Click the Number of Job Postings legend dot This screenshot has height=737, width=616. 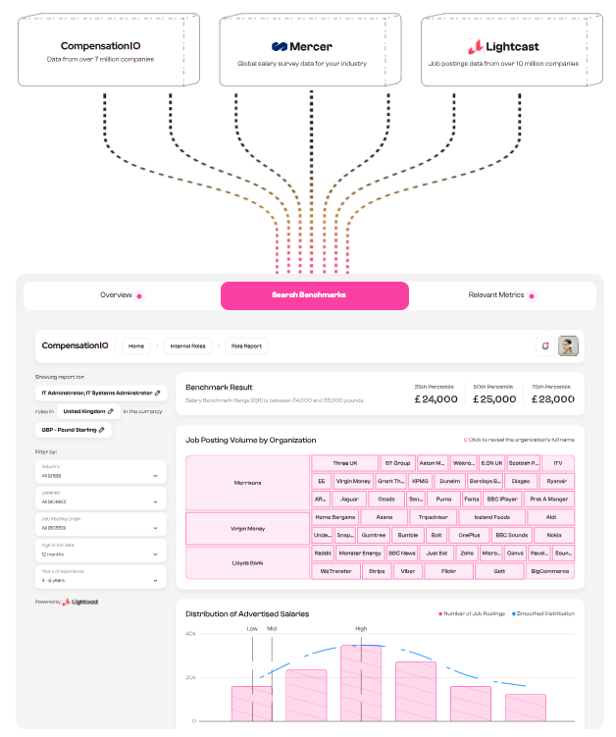coord(440,614)
